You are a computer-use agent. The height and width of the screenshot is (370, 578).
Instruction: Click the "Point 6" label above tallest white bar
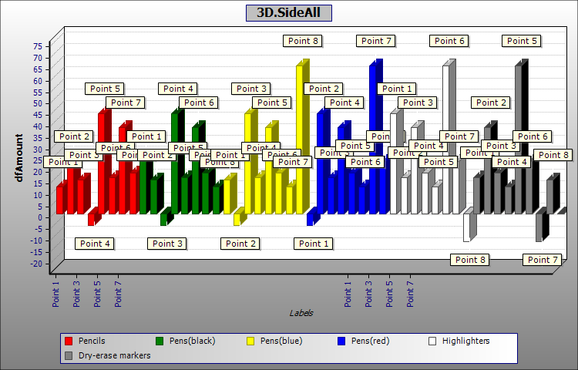(x=449, y=41)
